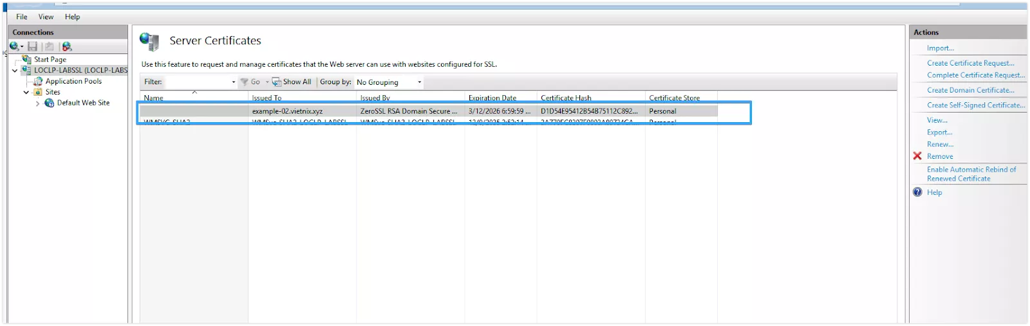The image size is (1030, 326).
Task: Click the red X Remove icon
Action: (917, 156)
